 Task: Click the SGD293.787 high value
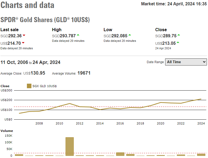coord(64,36)
